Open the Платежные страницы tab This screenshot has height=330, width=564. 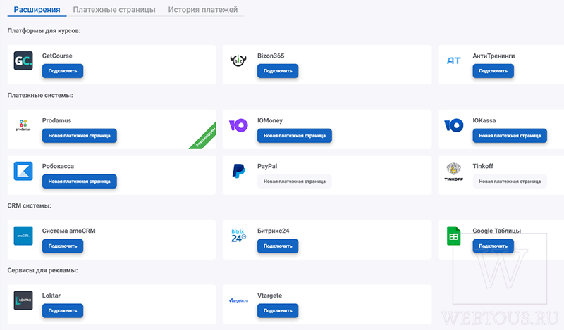(114, 10)
